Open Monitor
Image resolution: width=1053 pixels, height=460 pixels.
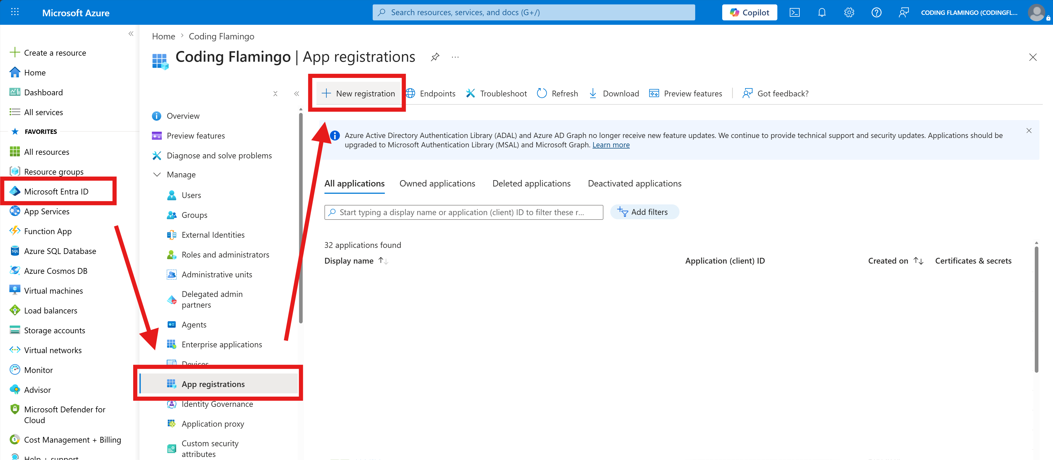click(31, 370)
